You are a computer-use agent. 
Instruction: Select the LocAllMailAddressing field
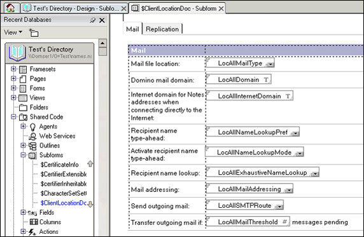(249, 189)
